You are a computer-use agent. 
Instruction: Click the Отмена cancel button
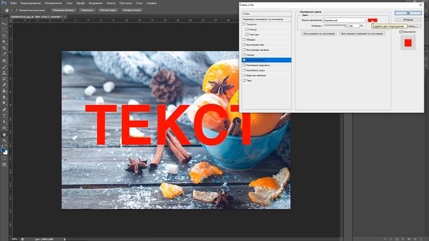pos(408,19)
